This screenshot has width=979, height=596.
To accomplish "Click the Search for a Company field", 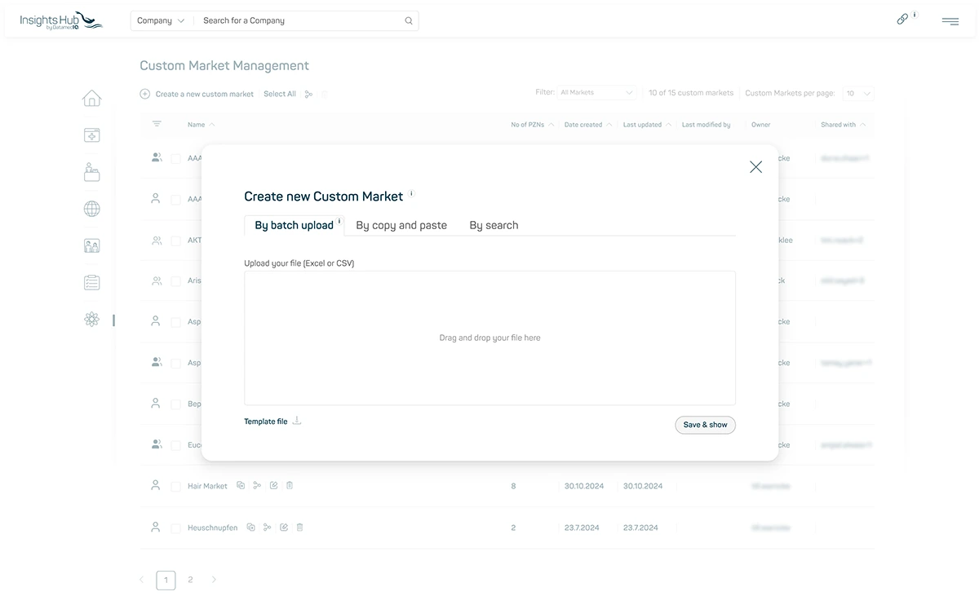I will point(298,21).
